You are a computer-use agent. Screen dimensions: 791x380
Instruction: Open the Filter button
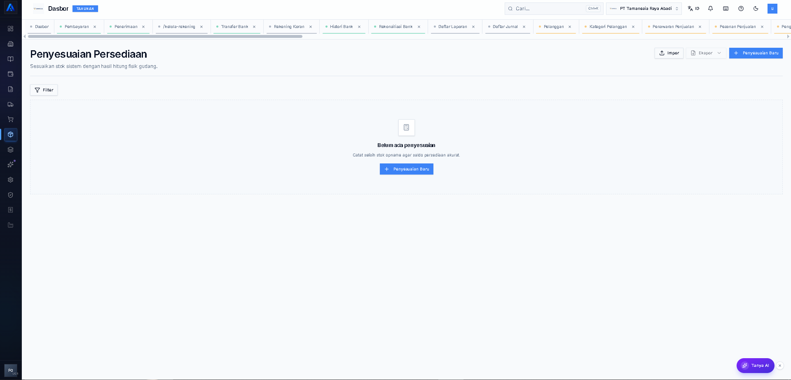(44, 90)
